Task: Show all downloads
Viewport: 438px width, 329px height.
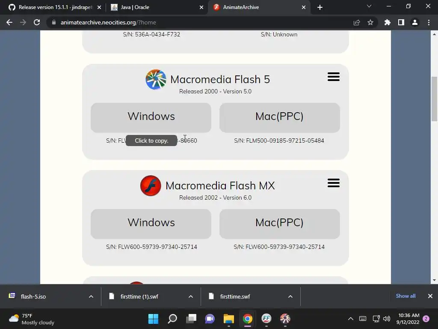Action: pyautogui.click(x=405, y=296)
